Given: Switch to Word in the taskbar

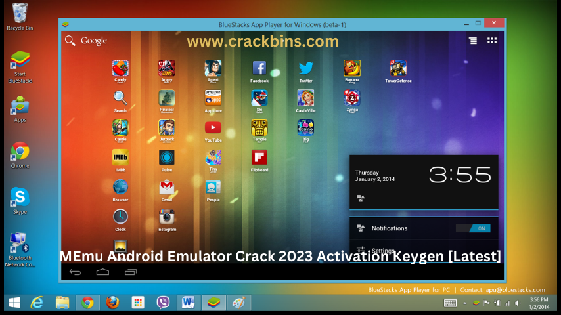Looking at the screenshot, I should [x=188, y=303].
